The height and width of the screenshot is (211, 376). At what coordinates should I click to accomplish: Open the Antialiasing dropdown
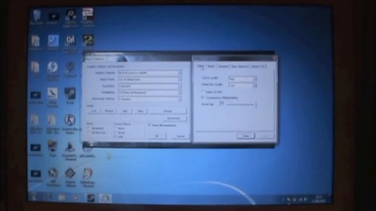[x=150, y=93]
